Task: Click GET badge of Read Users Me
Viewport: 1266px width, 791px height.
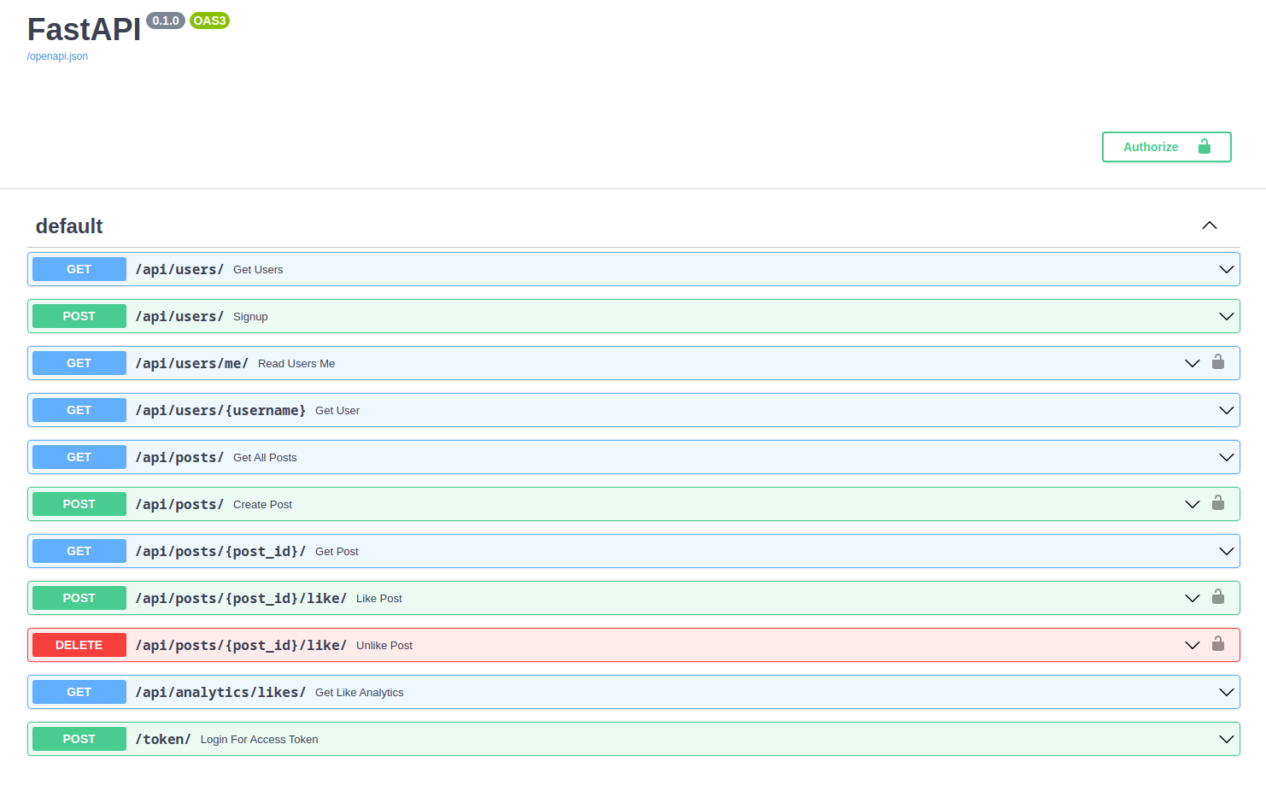Action: click(x=79, y=363)
